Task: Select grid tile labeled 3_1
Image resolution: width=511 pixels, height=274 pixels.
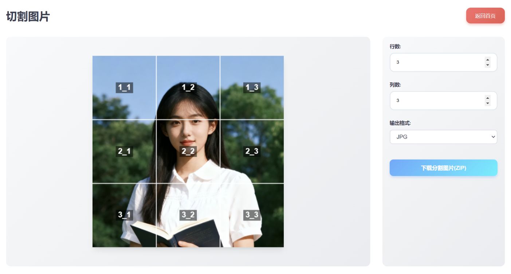Action: (x=124, y=215)
